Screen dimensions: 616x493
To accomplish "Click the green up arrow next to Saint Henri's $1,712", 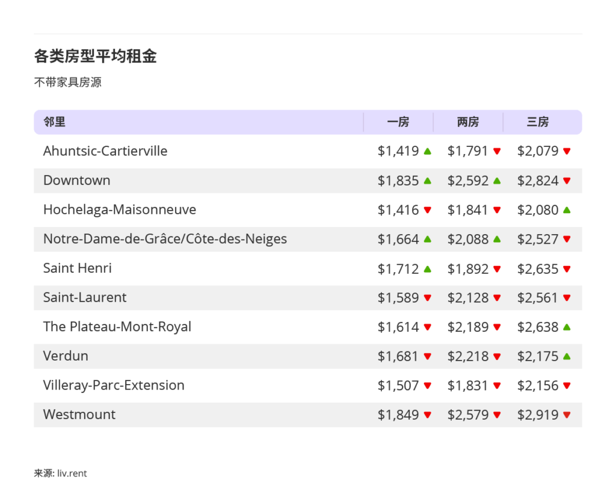I will click(x=427, y=268).
